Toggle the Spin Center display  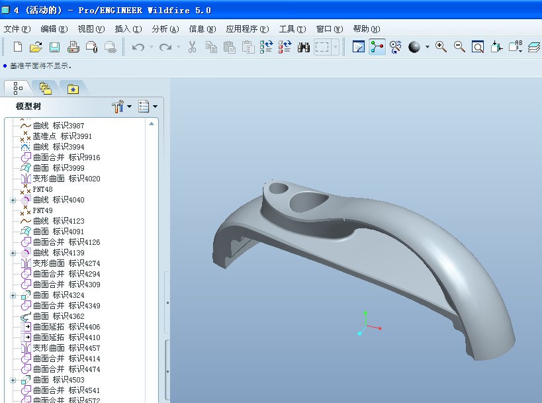[377, 47]
